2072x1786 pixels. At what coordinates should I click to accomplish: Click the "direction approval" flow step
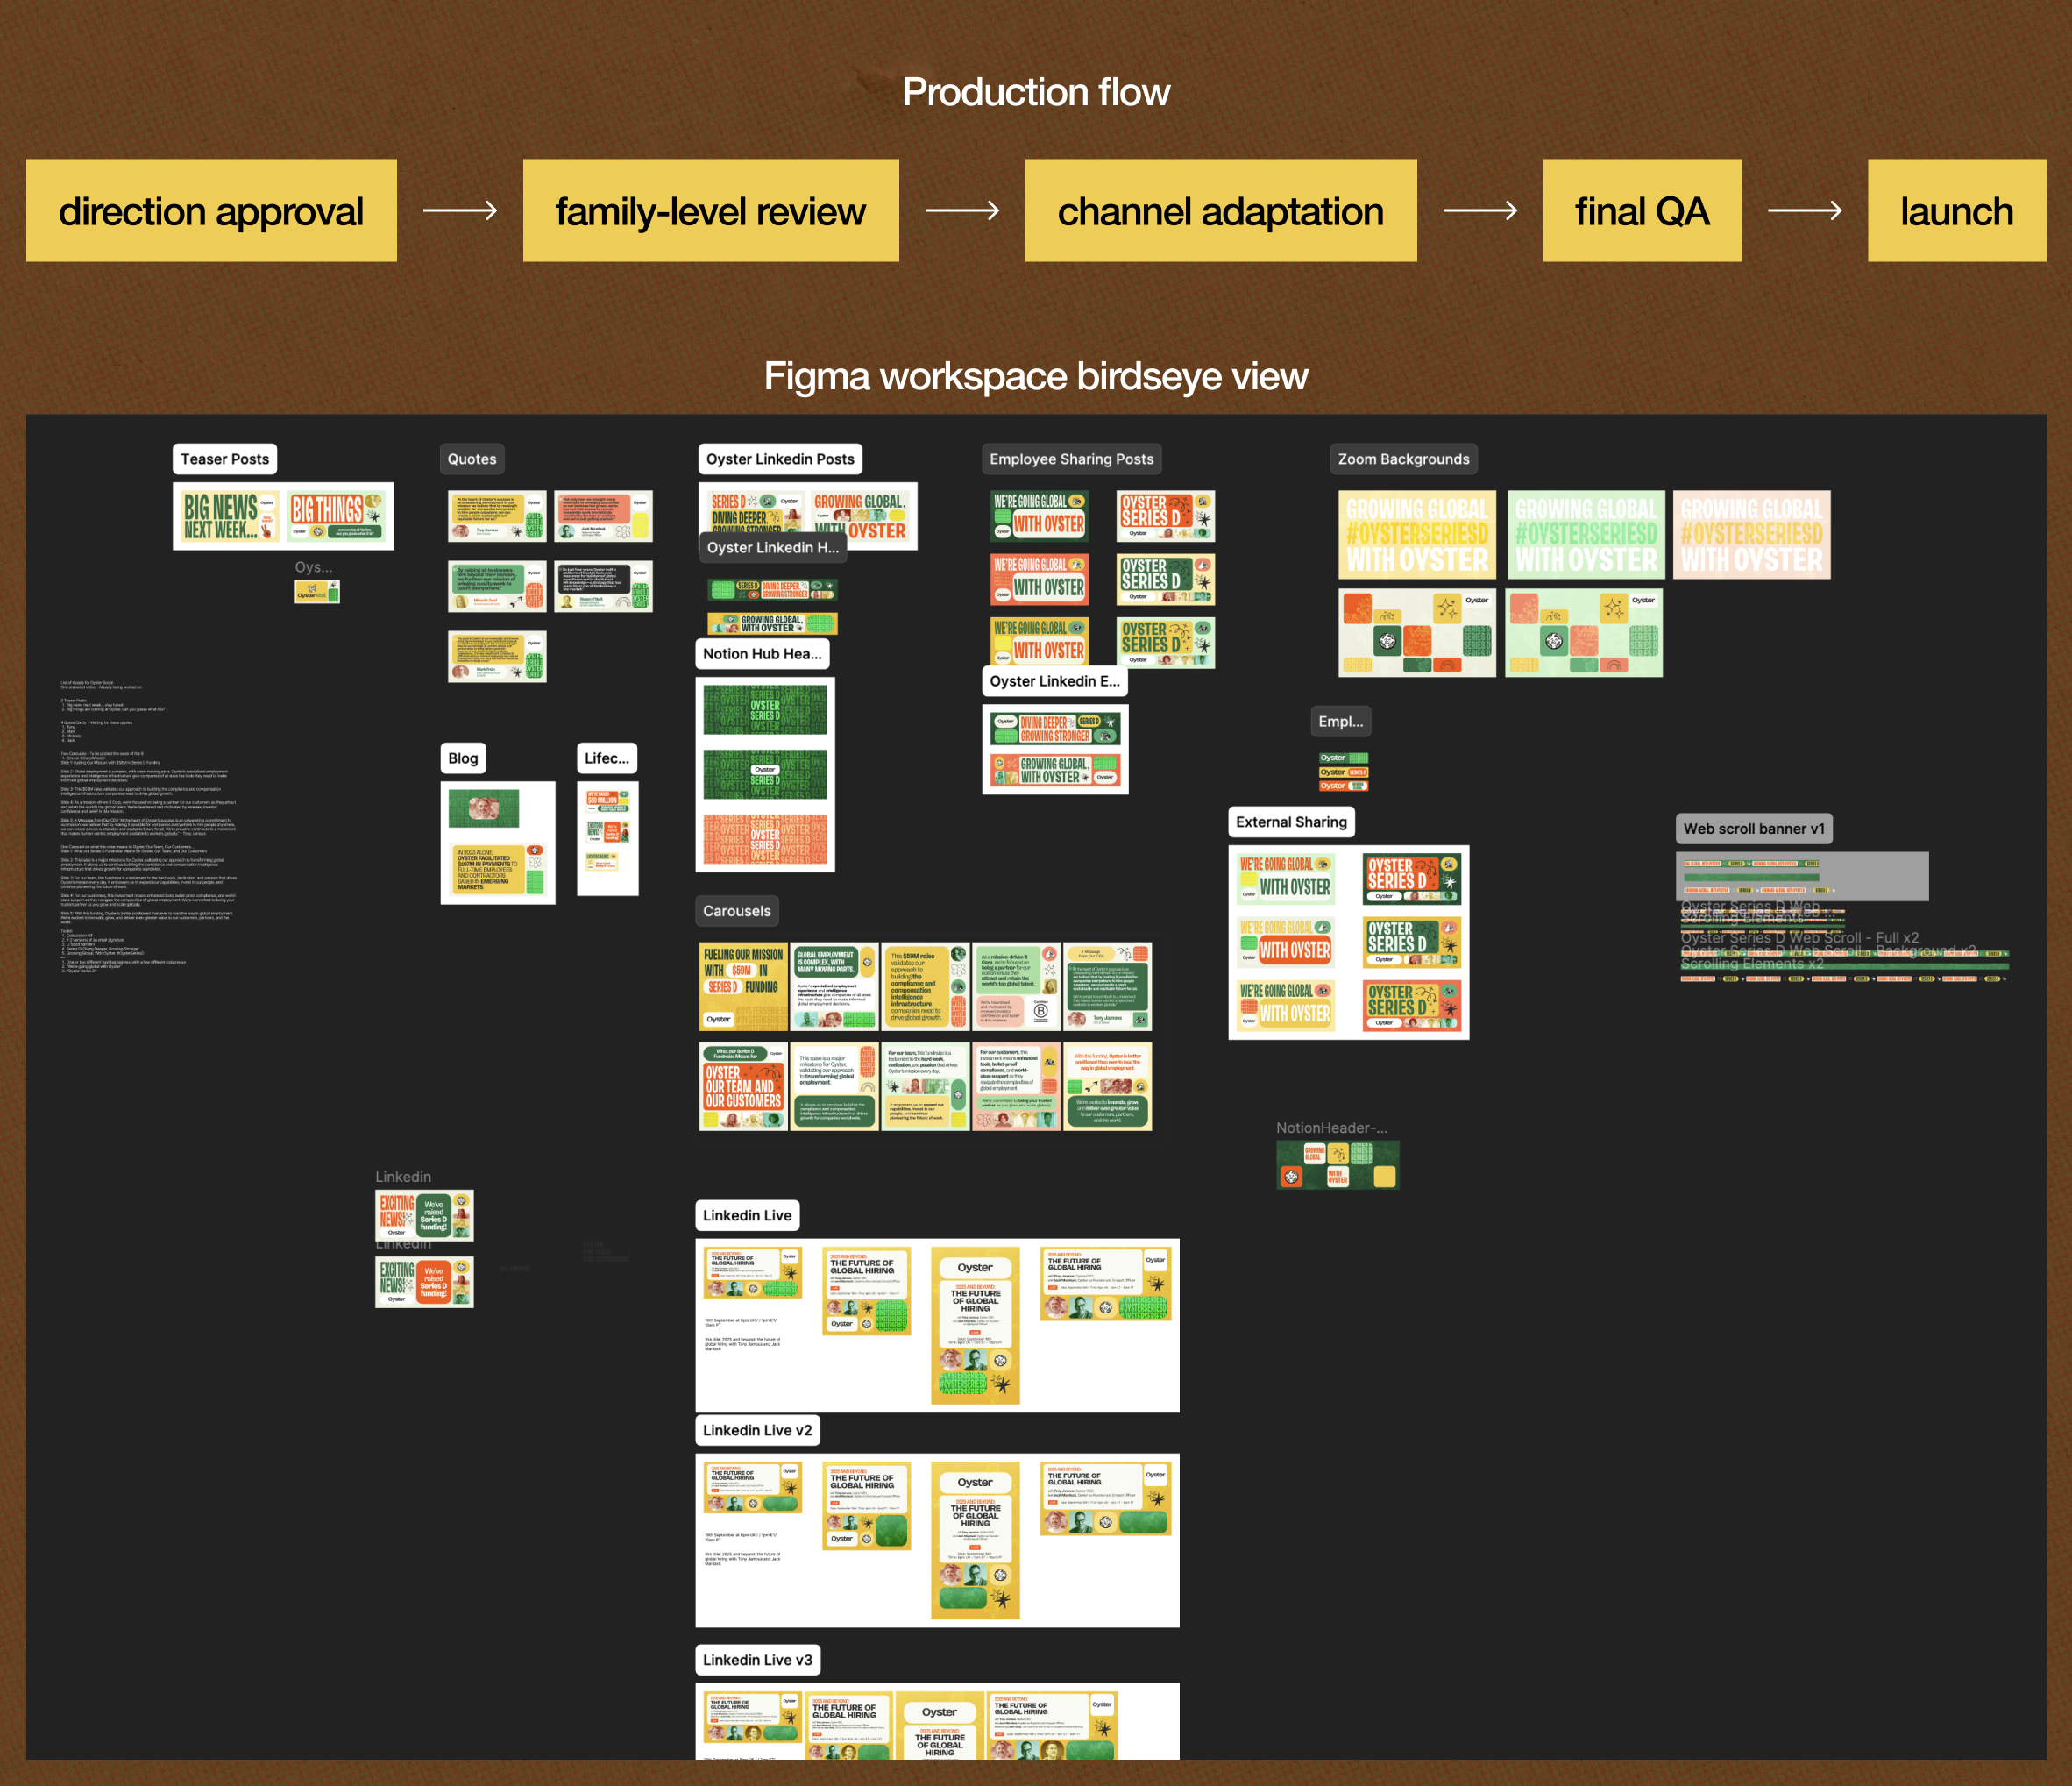[x=211, y=211]
